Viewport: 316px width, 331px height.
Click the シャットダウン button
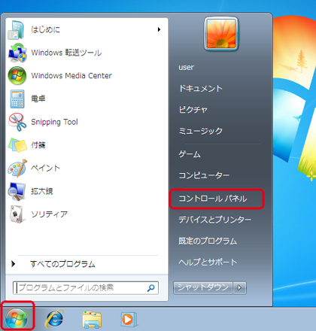click(x=203, y=287)
